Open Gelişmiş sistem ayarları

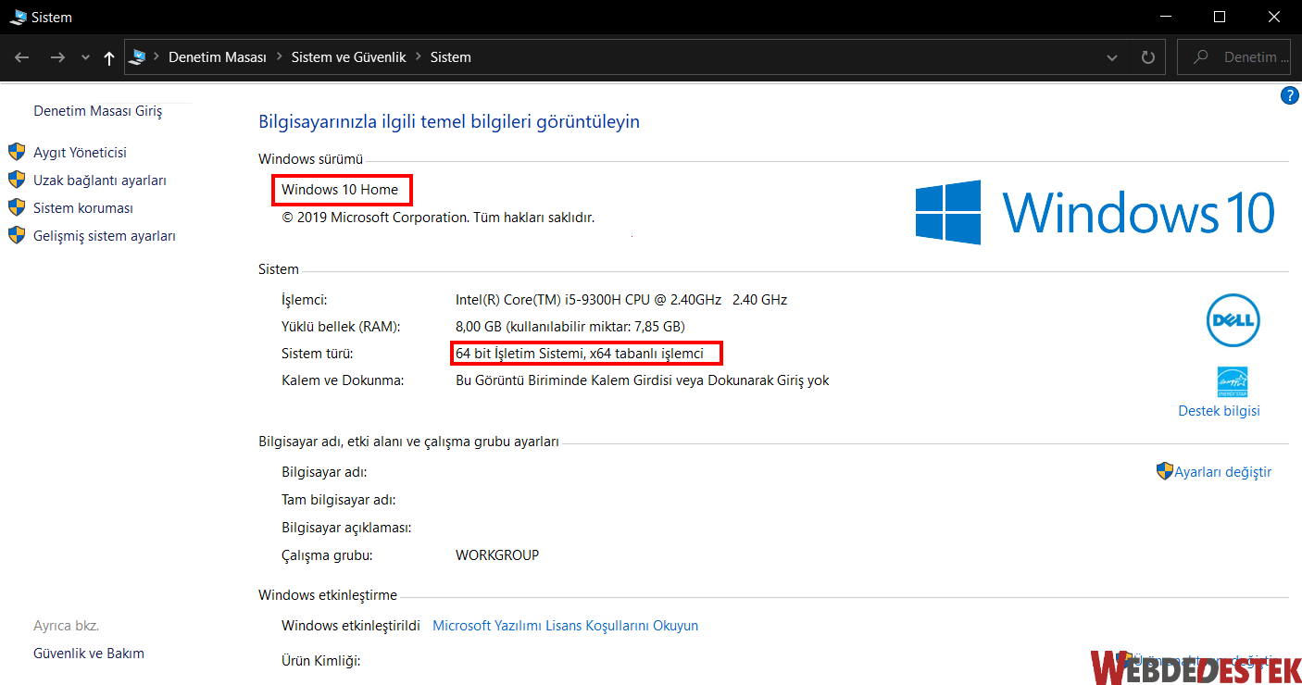(x=105, y=236)
